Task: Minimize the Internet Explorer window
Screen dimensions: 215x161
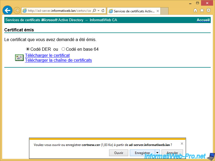Action: (190, 3)
